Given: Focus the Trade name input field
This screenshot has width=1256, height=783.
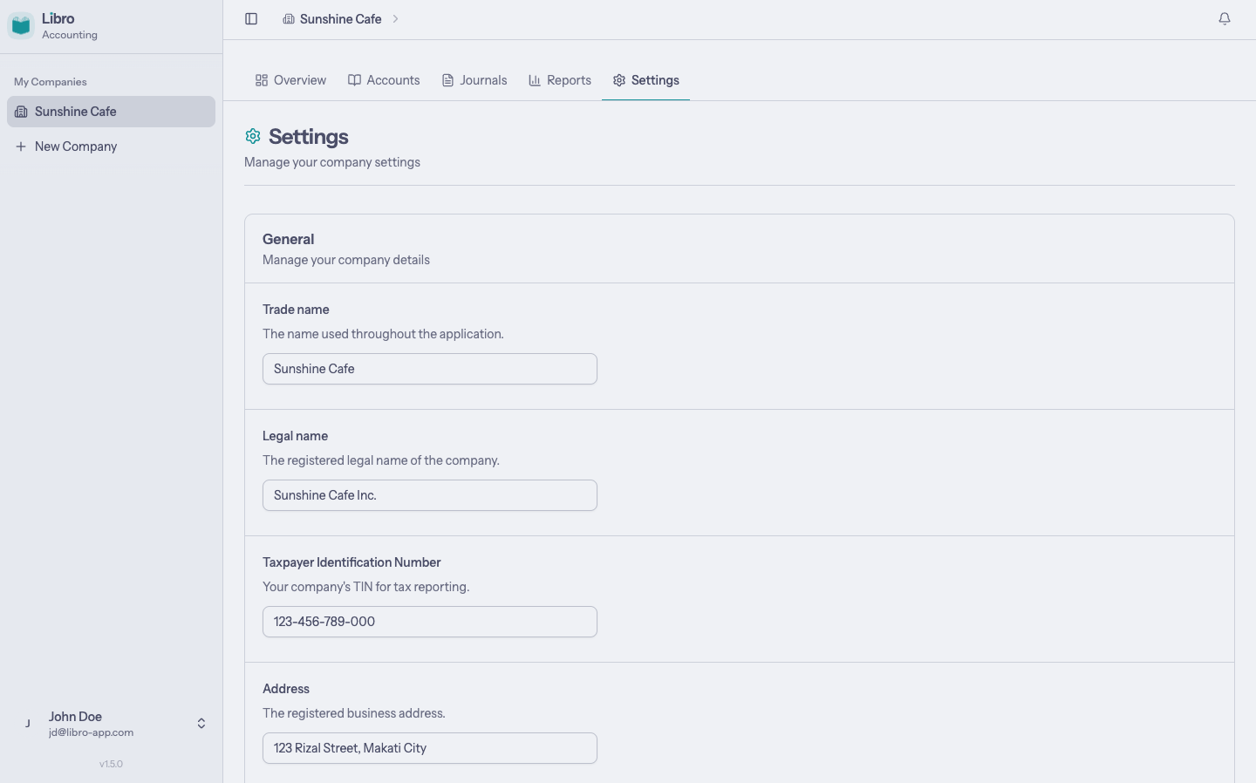Looking at the screenshot, I should coord(430,369).
